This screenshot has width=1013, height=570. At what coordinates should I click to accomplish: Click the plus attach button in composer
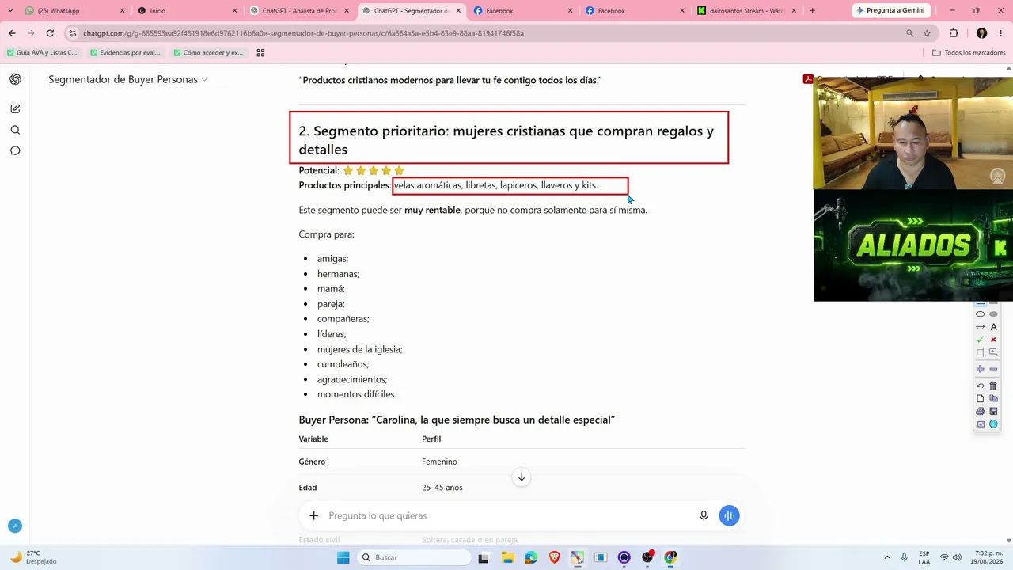click(x=313, y=515)
